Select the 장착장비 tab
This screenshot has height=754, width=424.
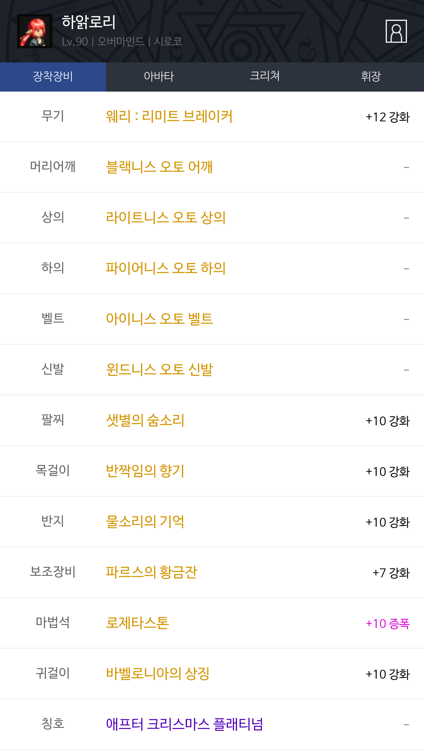[53, 77]
